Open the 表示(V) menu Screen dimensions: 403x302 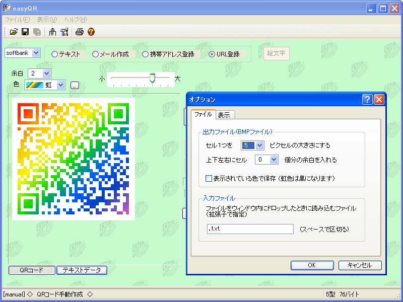coord(47,20)
